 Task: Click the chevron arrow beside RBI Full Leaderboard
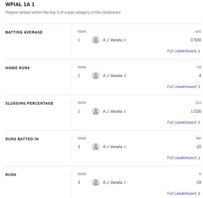(199, 158)
